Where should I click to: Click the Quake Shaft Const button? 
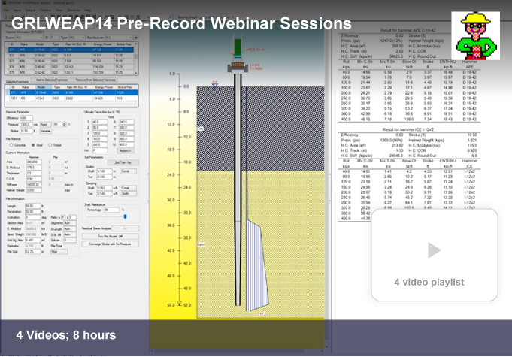point(129,171)
